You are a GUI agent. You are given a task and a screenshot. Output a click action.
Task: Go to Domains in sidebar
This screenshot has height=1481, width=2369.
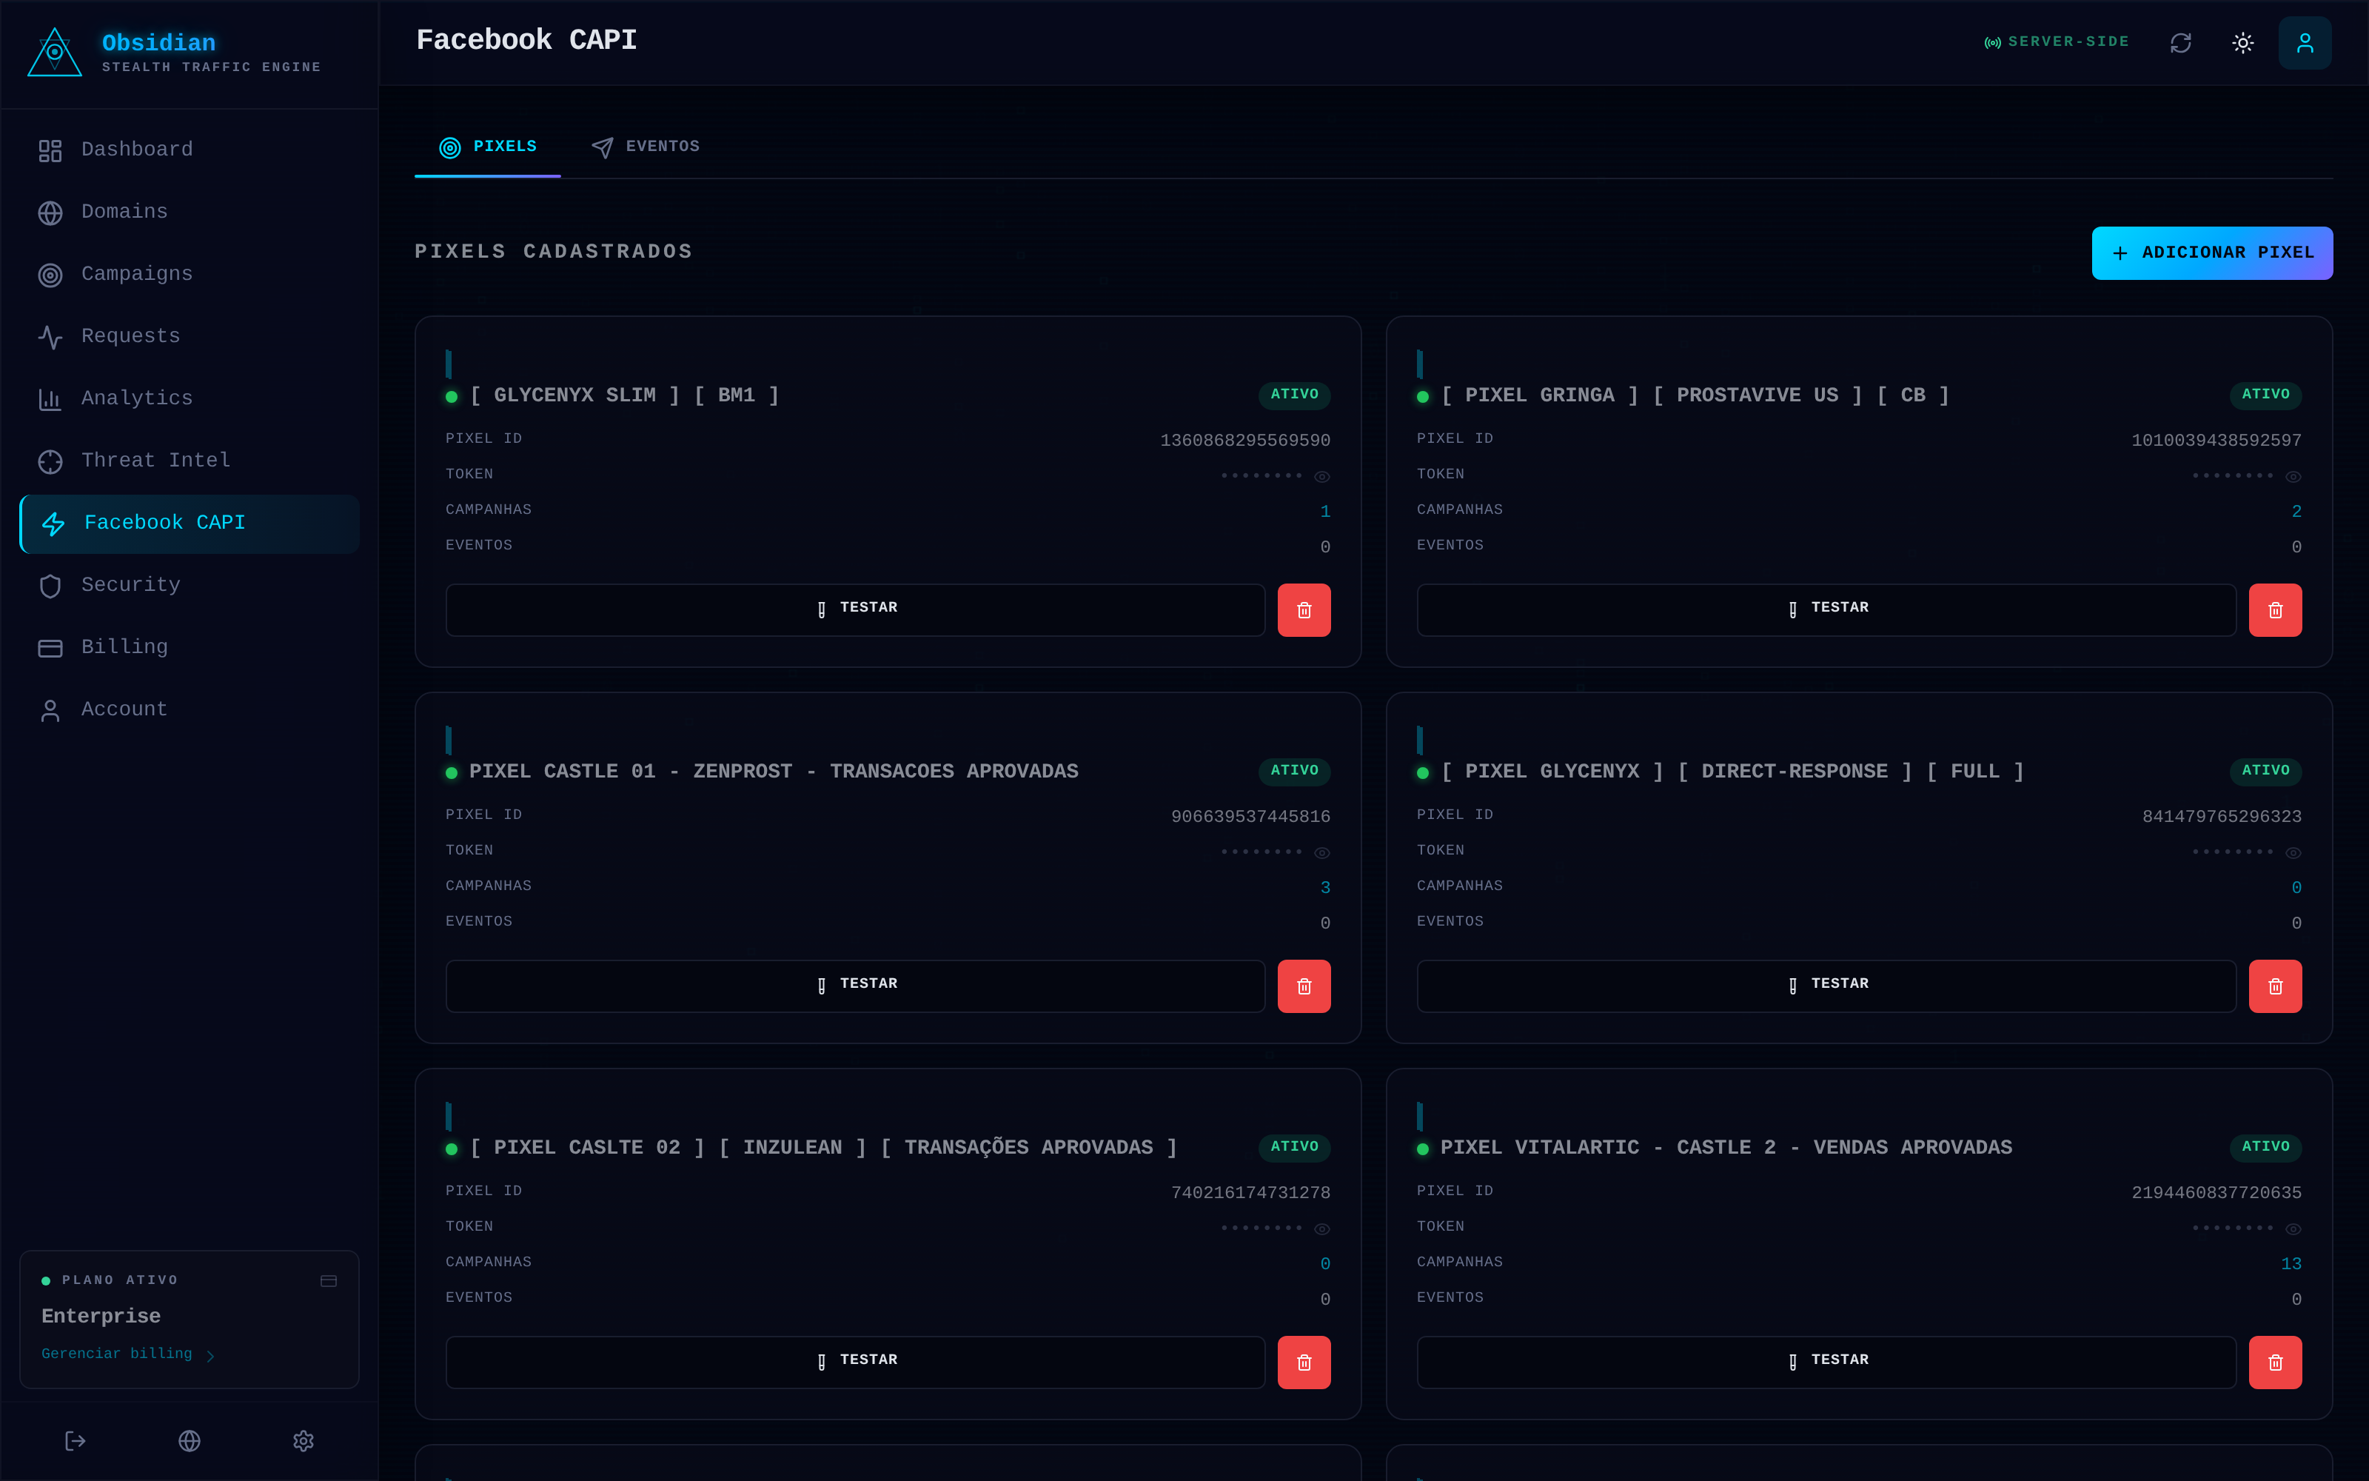[189, 212]
